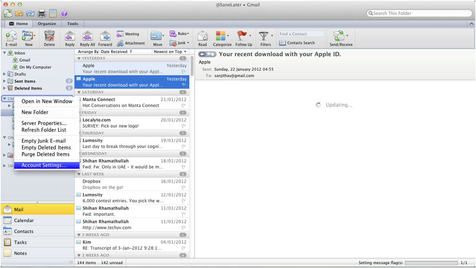Switch to the Organize tab
476x268 pixels.
[47, 24]
